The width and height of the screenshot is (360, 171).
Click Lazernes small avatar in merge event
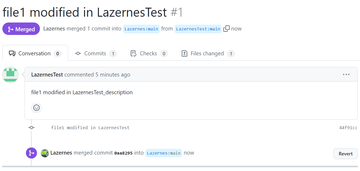click(45, 153)
